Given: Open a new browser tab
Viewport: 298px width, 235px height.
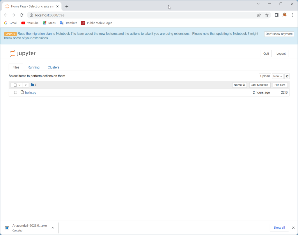Looking at the screenshot, I should click(67, 6).
